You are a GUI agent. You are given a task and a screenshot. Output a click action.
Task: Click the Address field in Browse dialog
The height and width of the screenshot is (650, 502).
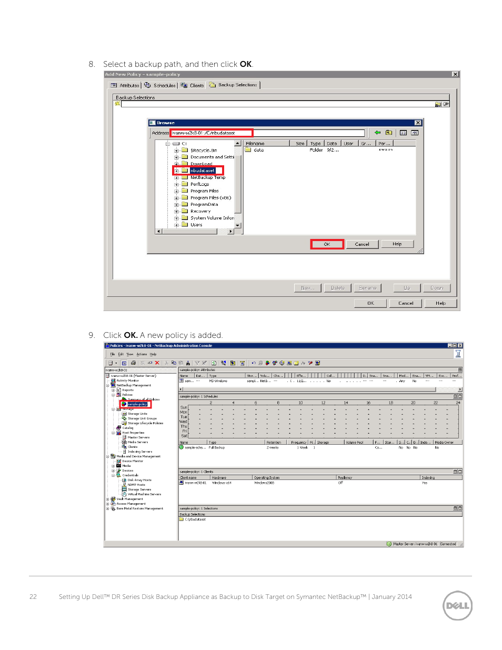267,133
